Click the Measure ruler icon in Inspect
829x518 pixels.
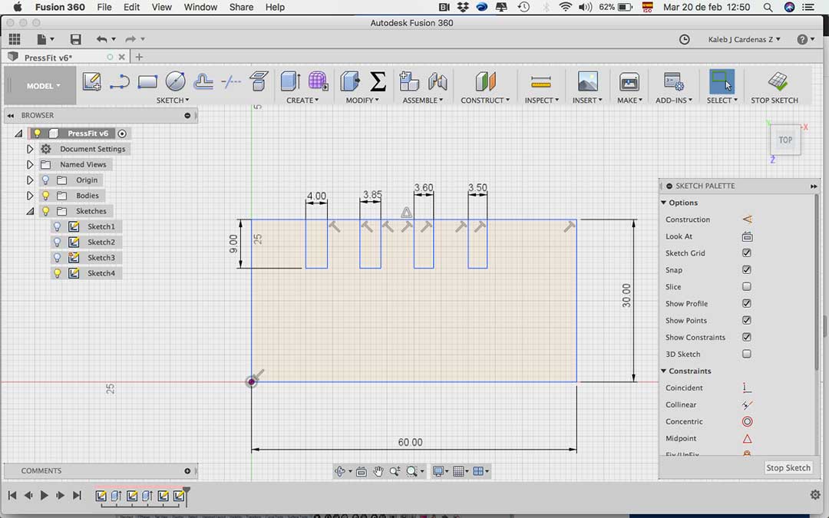click(x=541, y=81)
